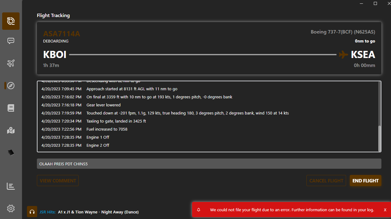Open the compass navigation panel

(x=11, y=85)
